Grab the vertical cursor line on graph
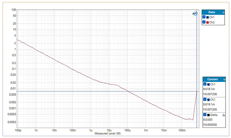This screenshot has height=138, width=231. 197,57
